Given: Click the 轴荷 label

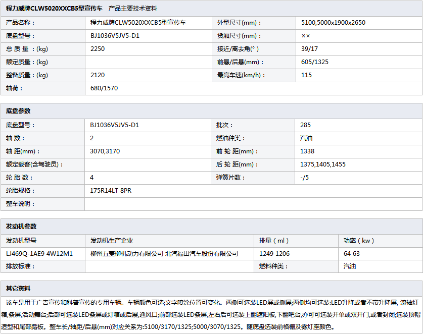Looking at the screenshot, I should click(14, 88).
